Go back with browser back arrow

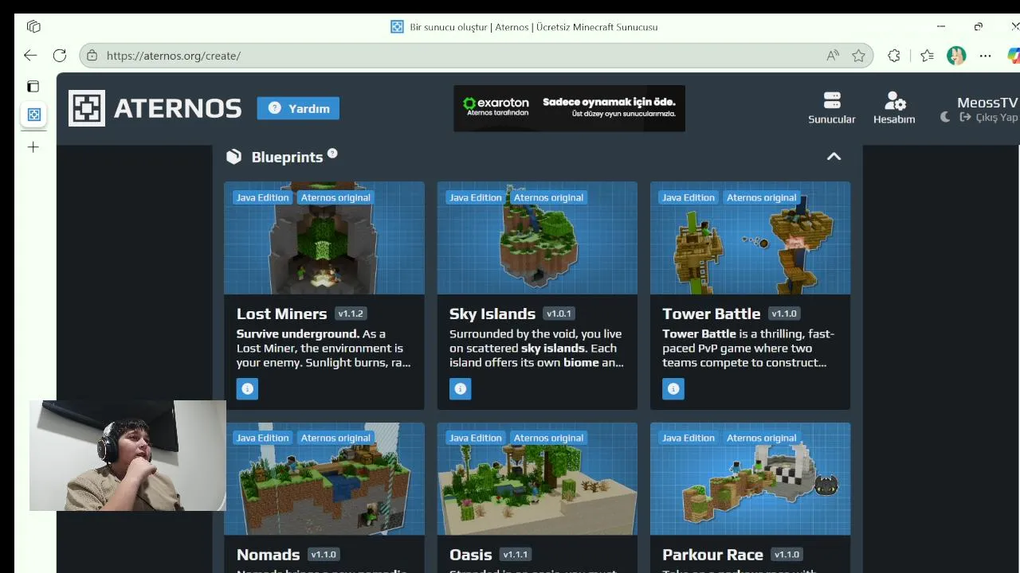click(30, 56)
